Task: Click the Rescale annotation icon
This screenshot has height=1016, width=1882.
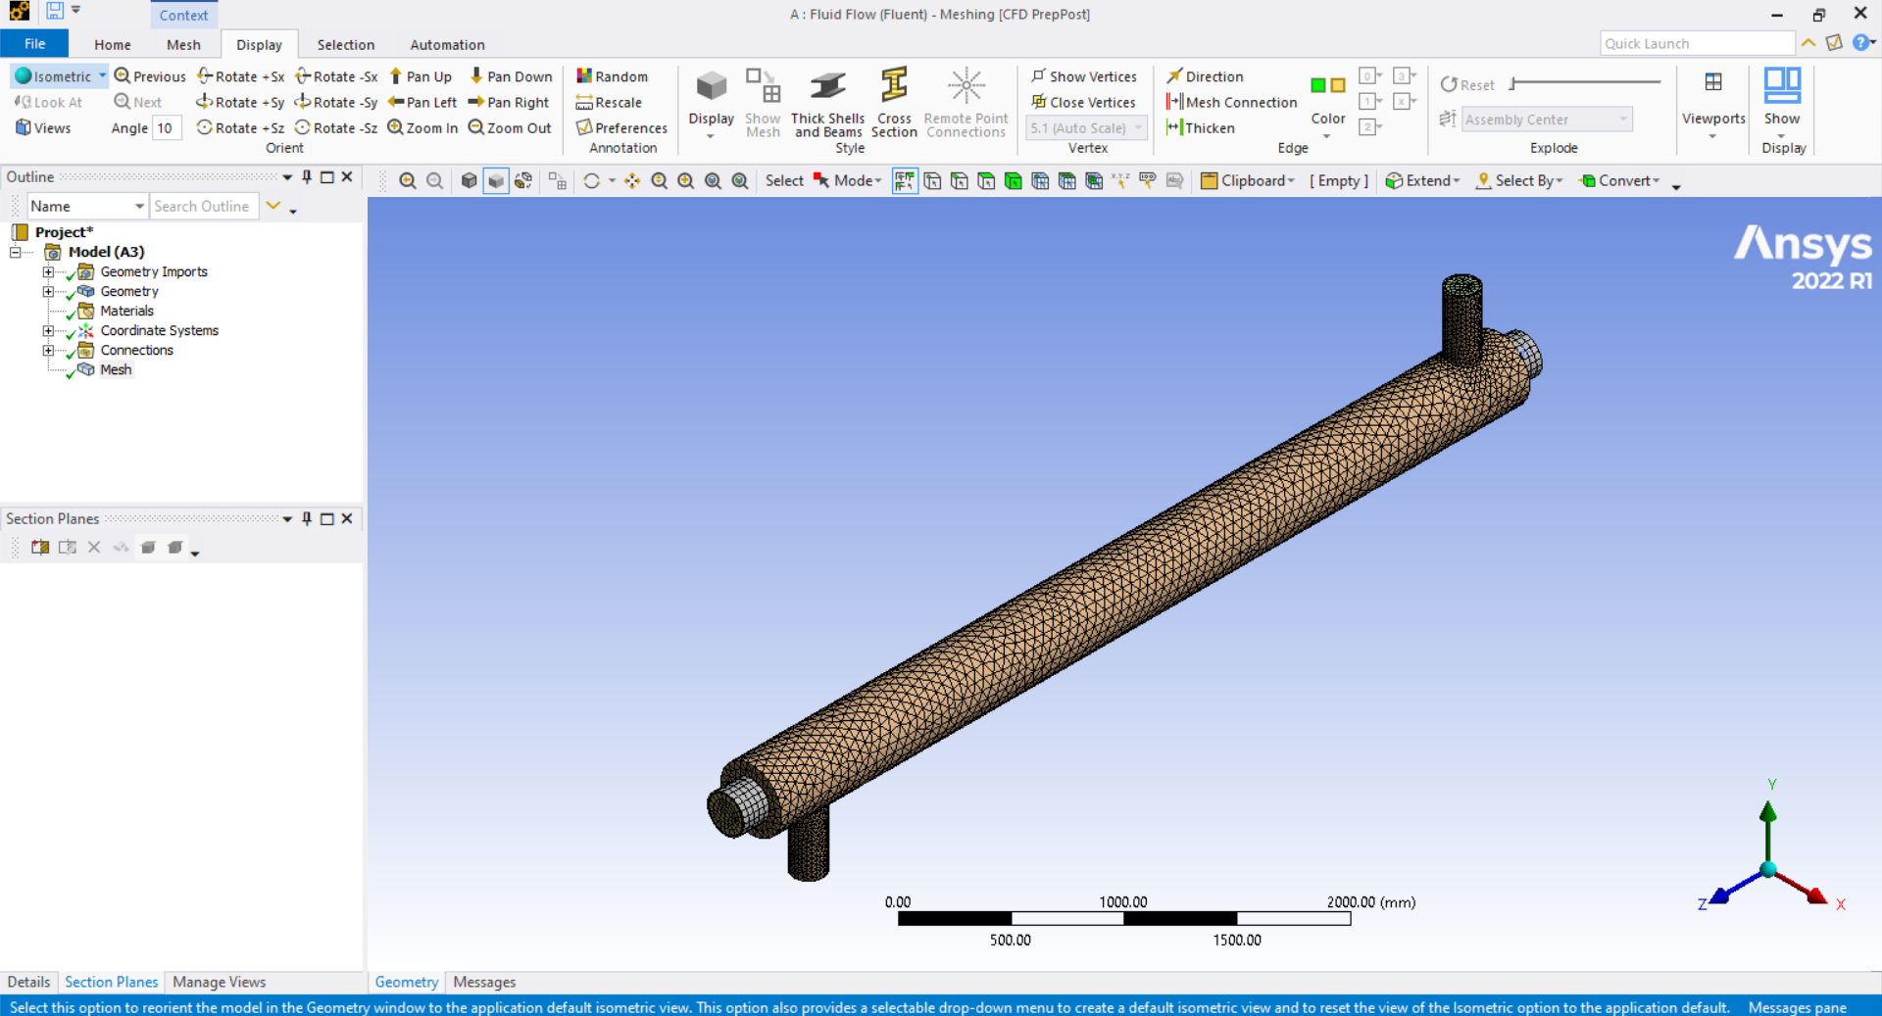Action: click(610, 102)
